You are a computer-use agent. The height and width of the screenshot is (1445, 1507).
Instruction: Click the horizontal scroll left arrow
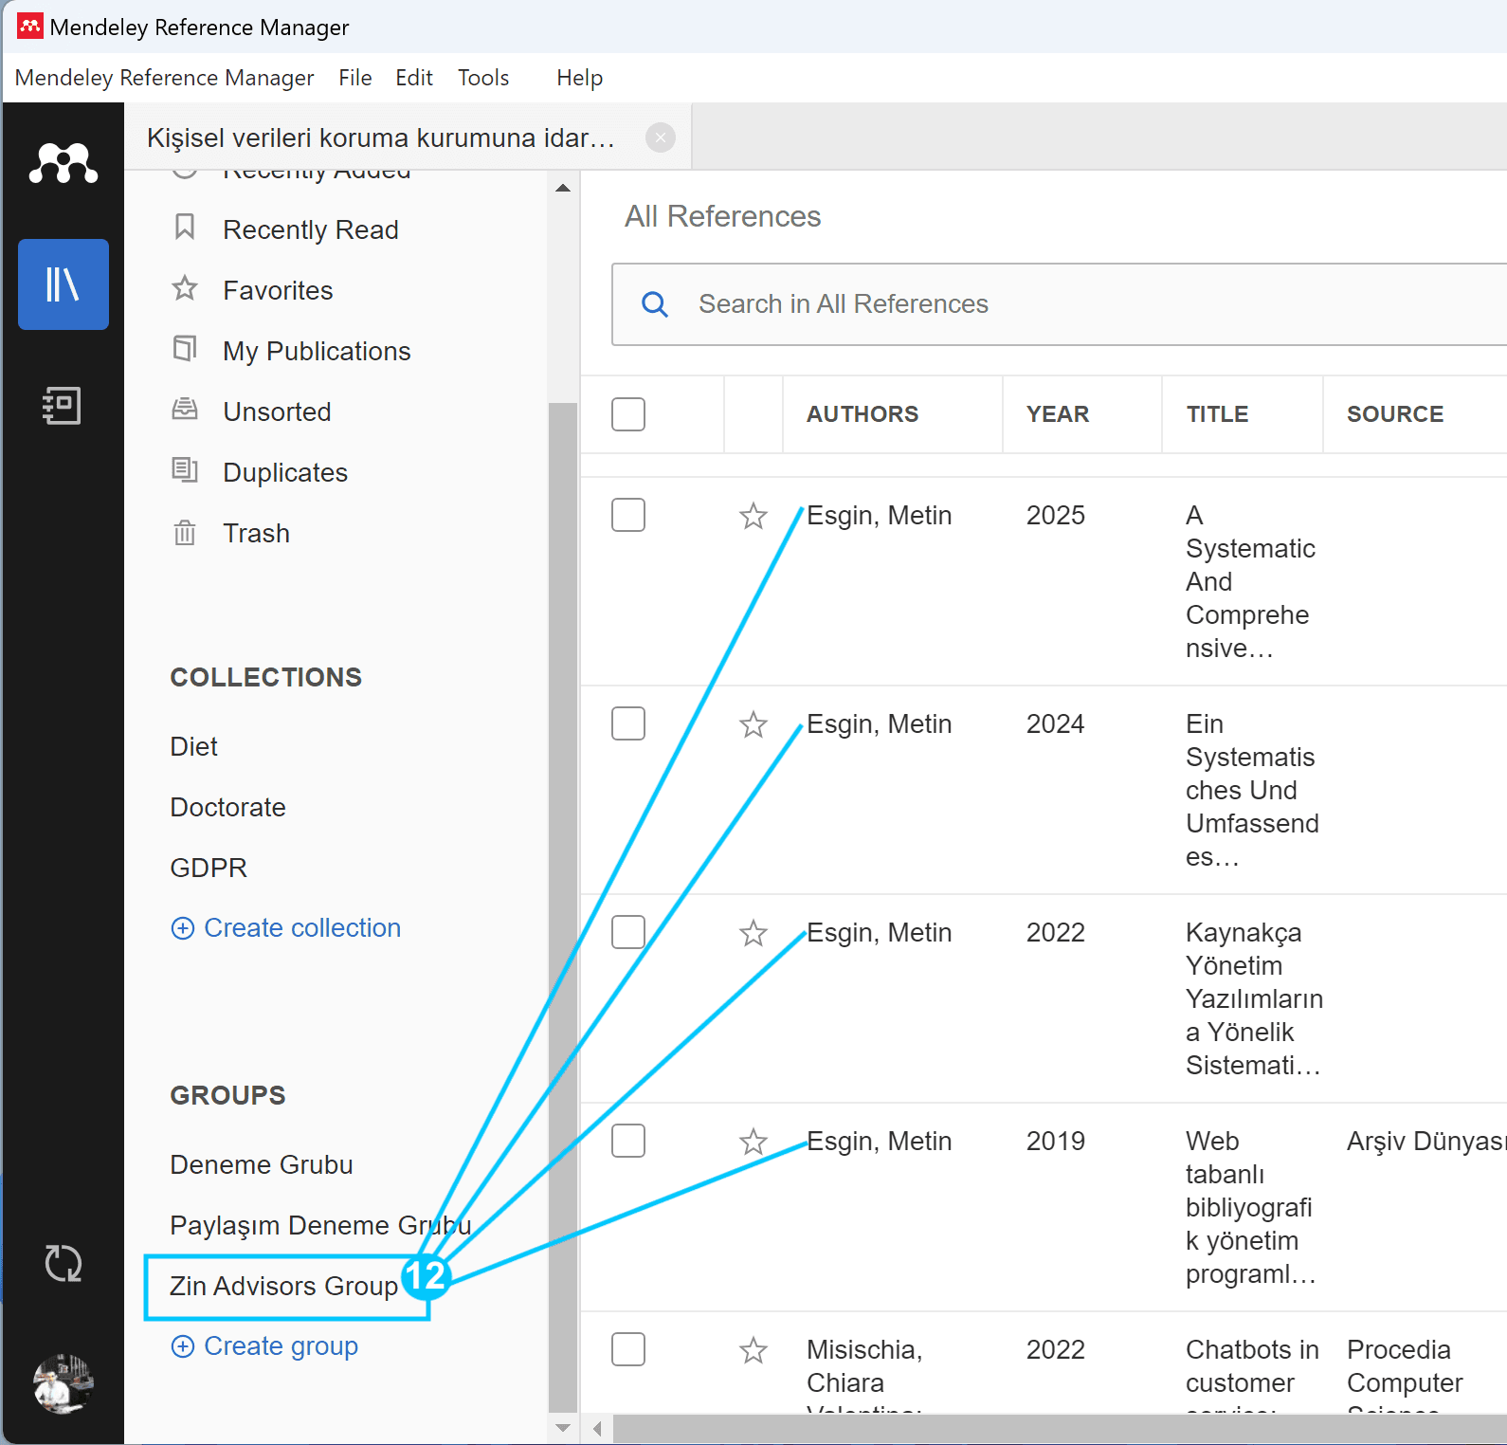pyautogui.click(x=597, y=1429)
